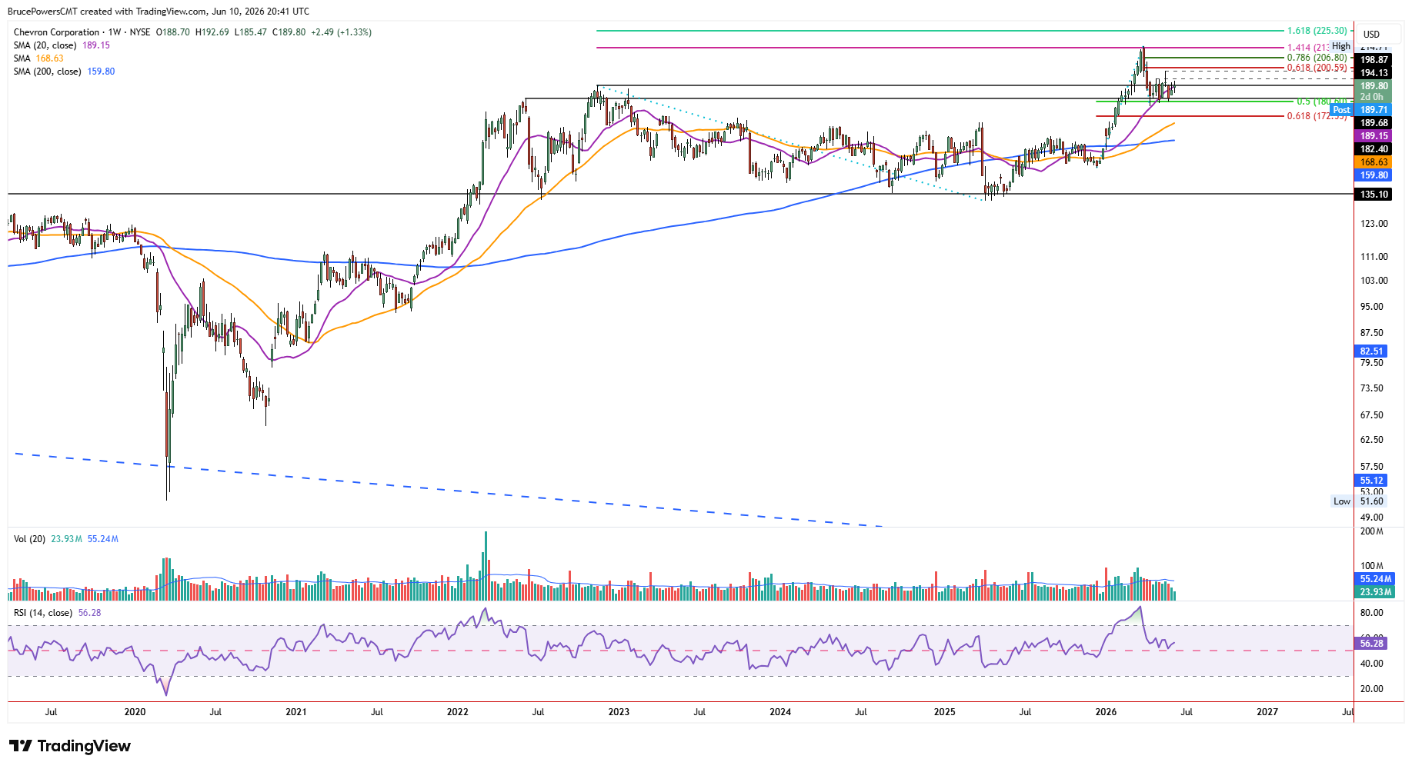Screen dimensions: 1412x769
Task: Click the 80.00 RSI scale tick
Action: pos(1371,613)
